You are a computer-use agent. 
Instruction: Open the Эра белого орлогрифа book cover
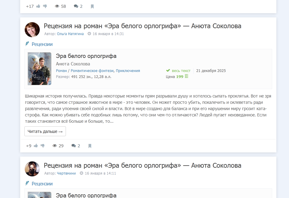[40, 69]
